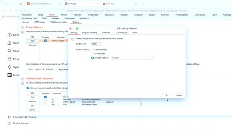Toggle Intercept requests based on following rules checkbox

tap(28, 88)
